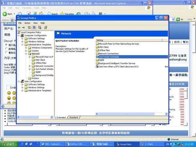The height and width of the screenshot is (147, 196).
Task: Select the second radio button in the forum form
Action: (6, 48)
